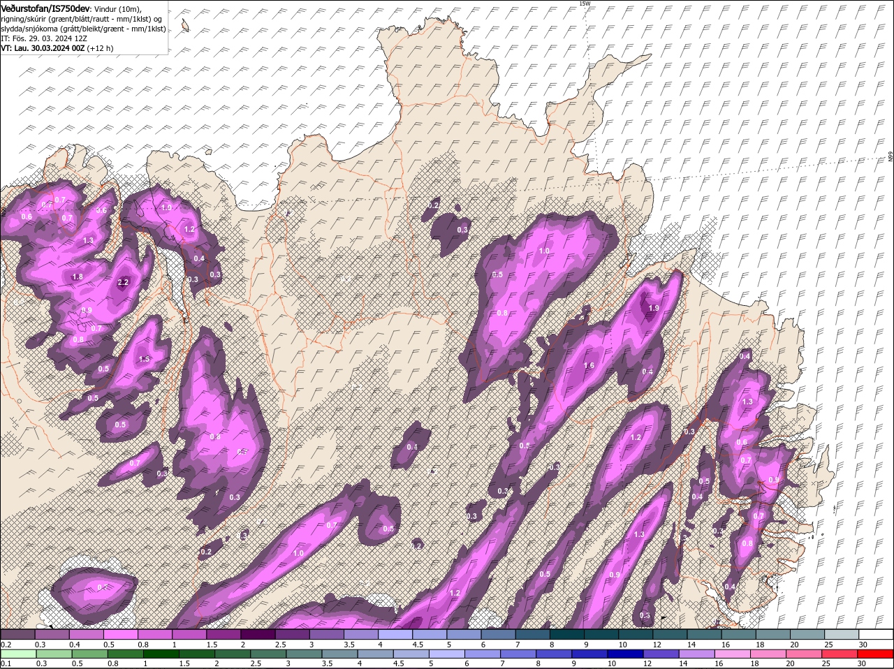894x669 pixels.
Task: Select the white swatch after 30 in snow legend
Action: click(877, 634)
